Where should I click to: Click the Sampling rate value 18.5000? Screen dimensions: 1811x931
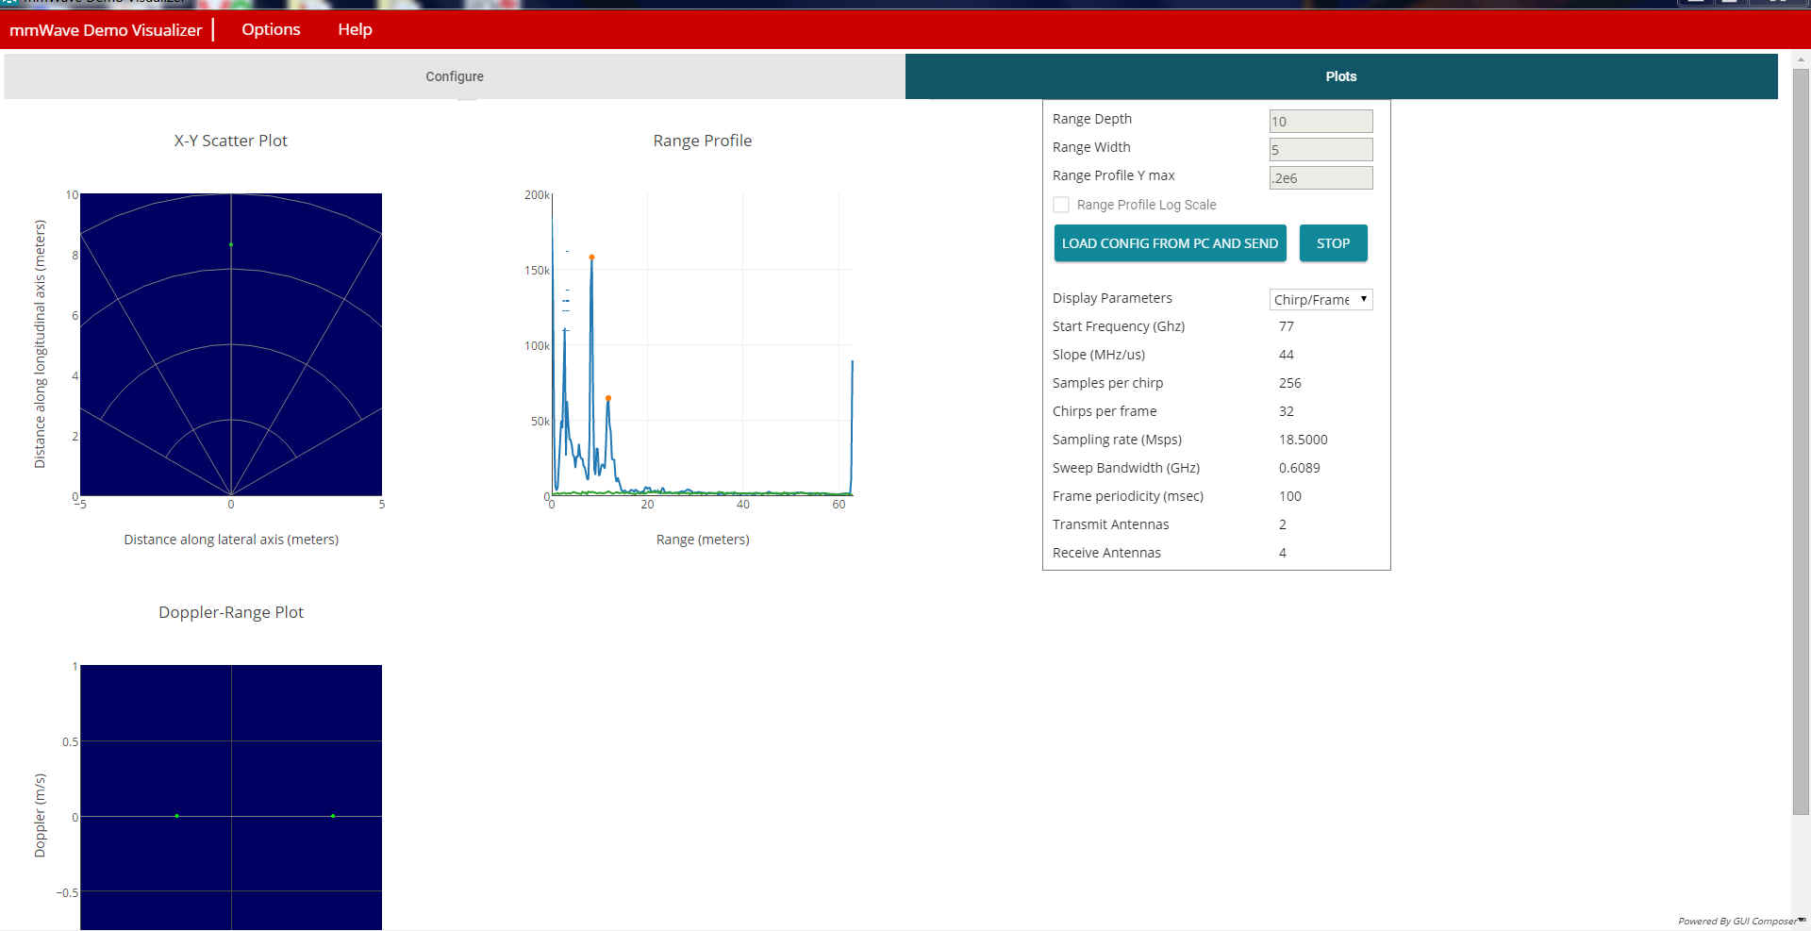click(x=1304, y=440)
